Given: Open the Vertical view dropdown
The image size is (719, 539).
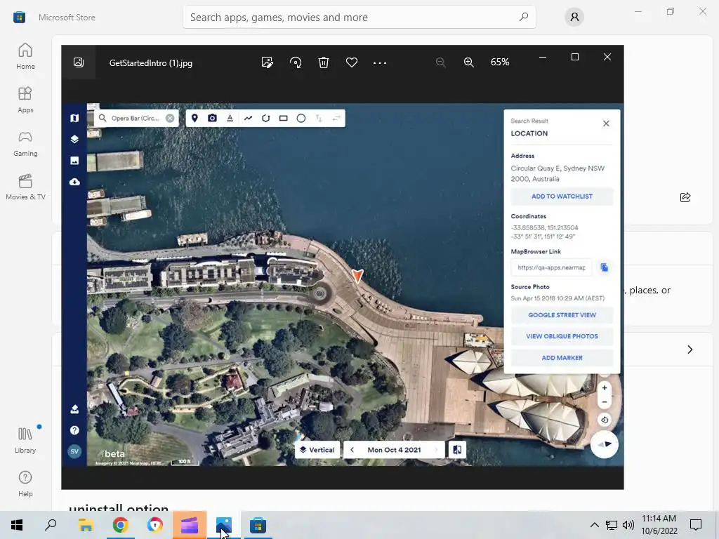Looking at the screenshot, I should (317, 450).
